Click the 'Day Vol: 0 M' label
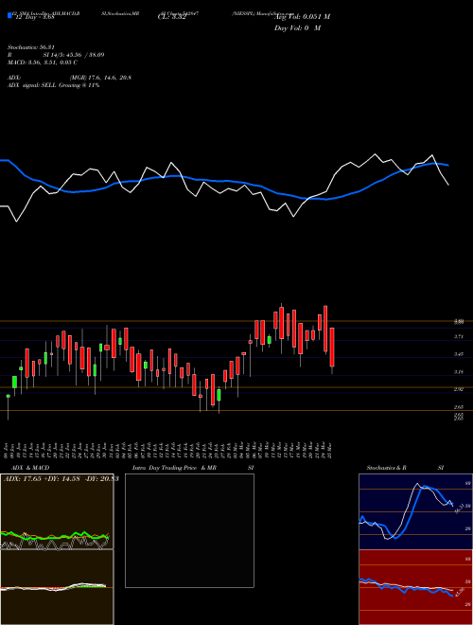Screen dimensions: 473x625 point(297,28)
